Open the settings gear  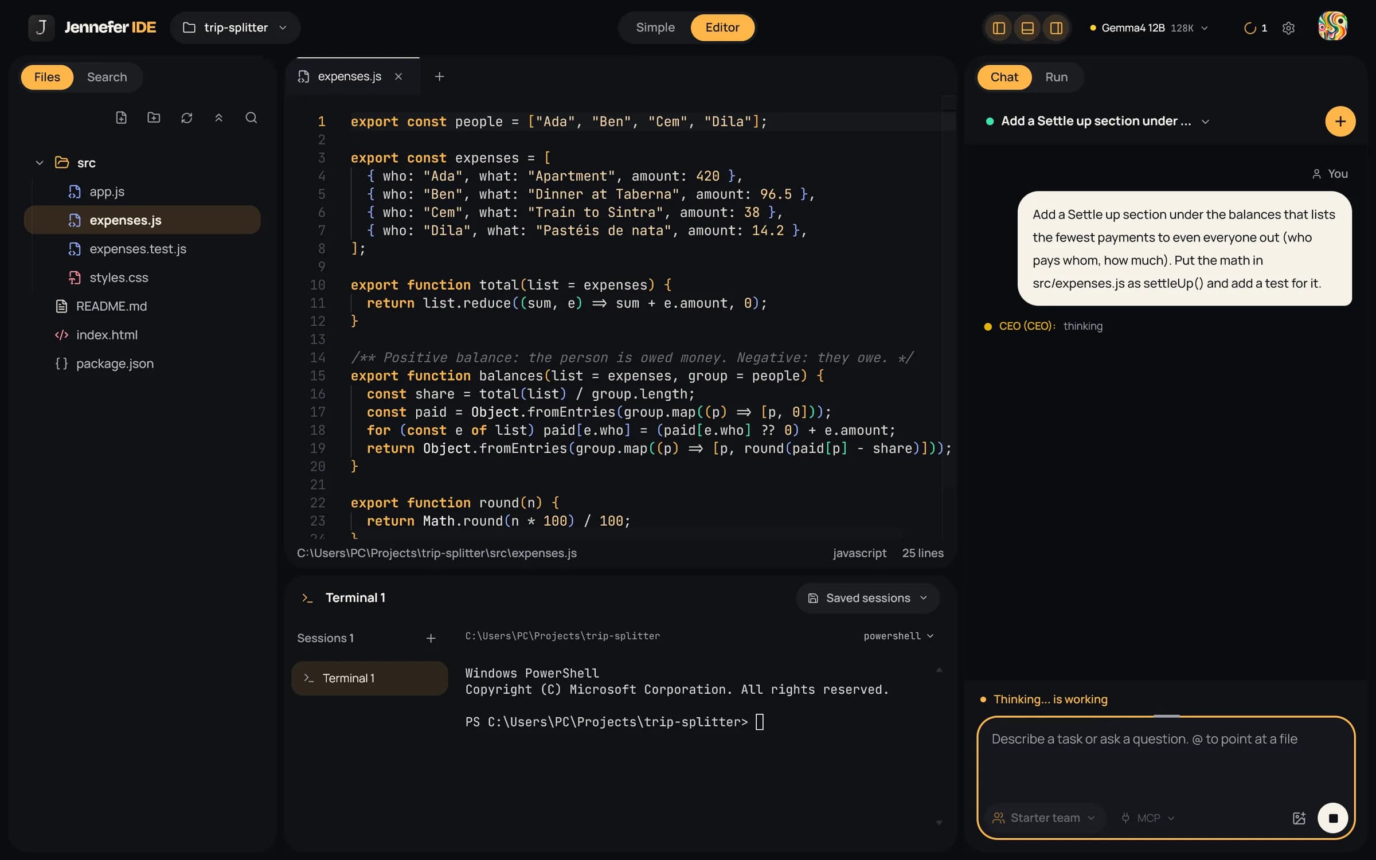tap(1288, 28)
